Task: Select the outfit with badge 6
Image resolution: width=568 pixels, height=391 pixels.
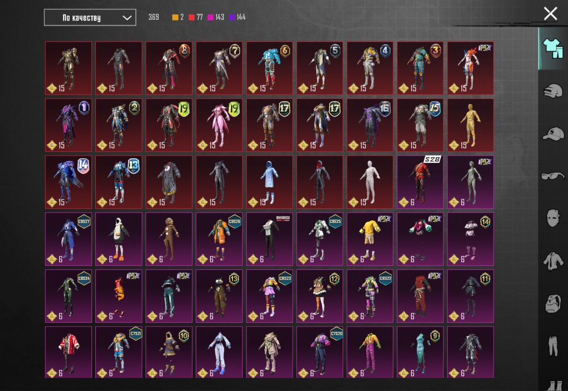Action: coord(269,68)
